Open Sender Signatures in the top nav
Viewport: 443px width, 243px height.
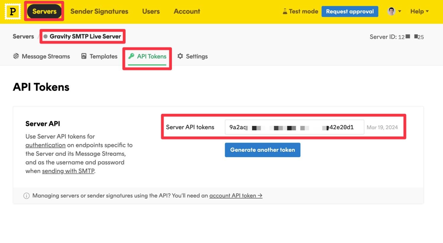[x=99, y=12]
